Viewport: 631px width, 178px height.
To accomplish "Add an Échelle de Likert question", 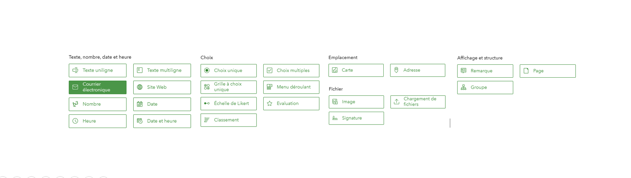I will (228, 103).
